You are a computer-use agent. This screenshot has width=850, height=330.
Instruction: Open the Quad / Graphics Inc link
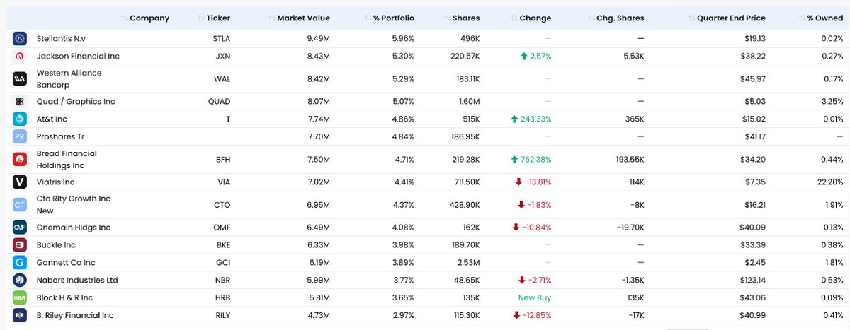[x=75, y=102]
